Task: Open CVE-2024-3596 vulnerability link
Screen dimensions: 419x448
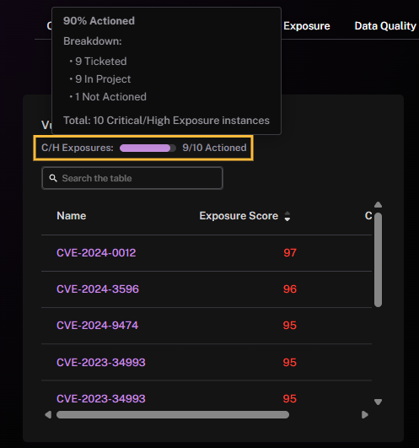Action: pos(98,289)
